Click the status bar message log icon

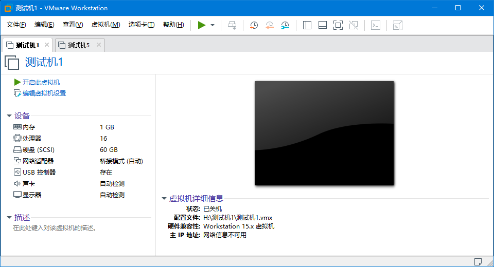point(478,262)
